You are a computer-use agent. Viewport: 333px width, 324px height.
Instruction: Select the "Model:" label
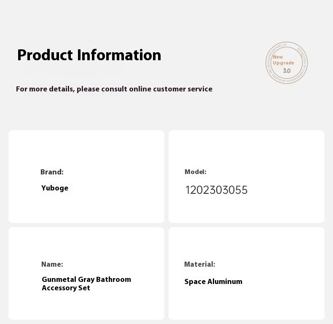pyautogui.click(x=195, y=172)
